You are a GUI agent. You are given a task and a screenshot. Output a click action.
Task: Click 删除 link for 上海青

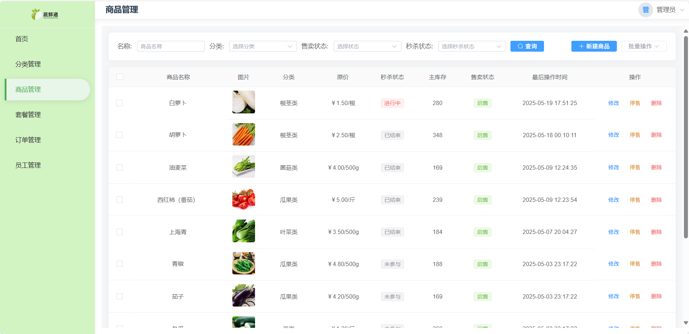(x=656, y=232)
